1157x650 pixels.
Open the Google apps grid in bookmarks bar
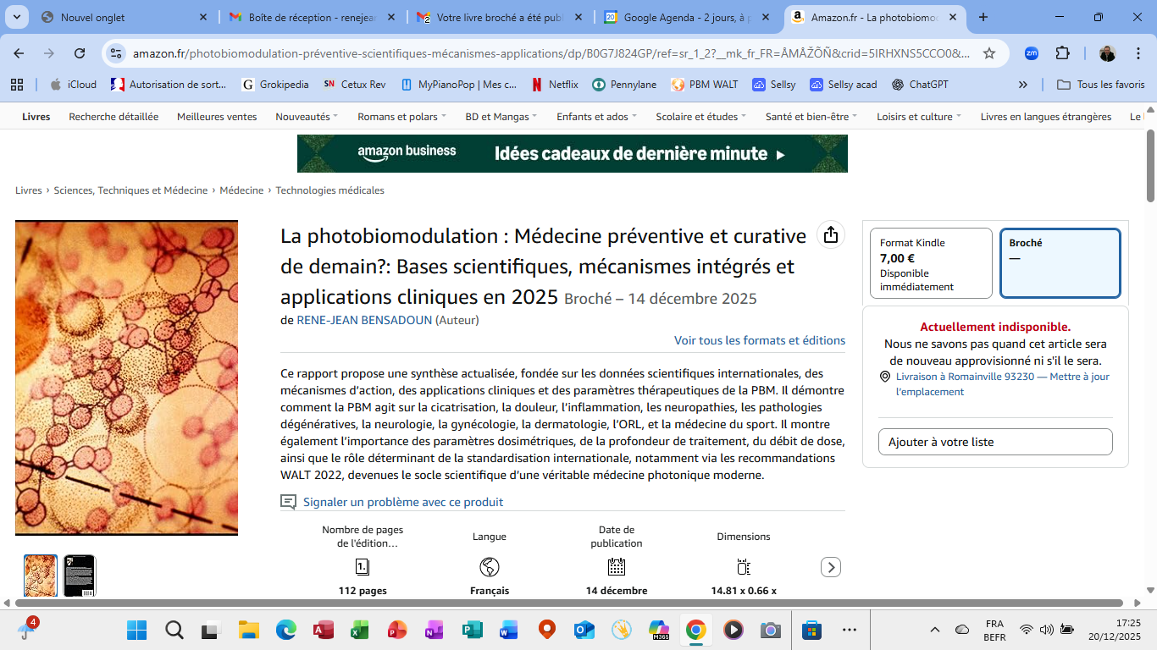16,85
